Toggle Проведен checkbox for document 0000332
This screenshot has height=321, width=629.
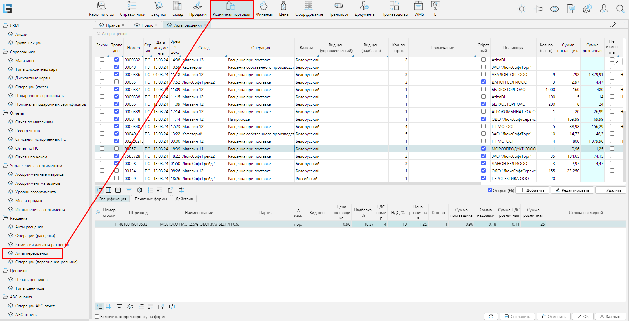(x=116, y=60)
